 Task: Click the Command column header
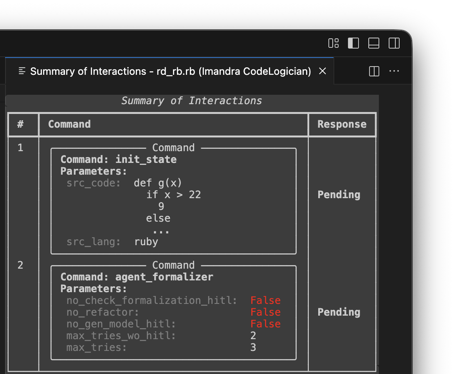pyautogui.click(x=69, y=124)
